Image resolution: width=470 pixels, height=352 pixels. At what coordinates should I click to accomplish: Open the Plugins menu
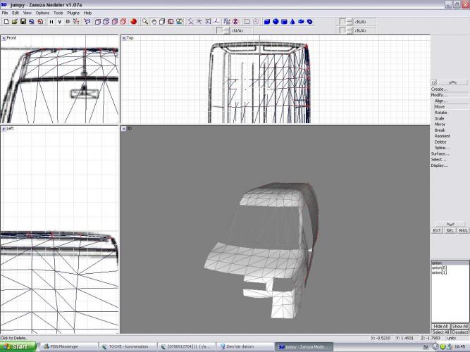coord(73,13)
